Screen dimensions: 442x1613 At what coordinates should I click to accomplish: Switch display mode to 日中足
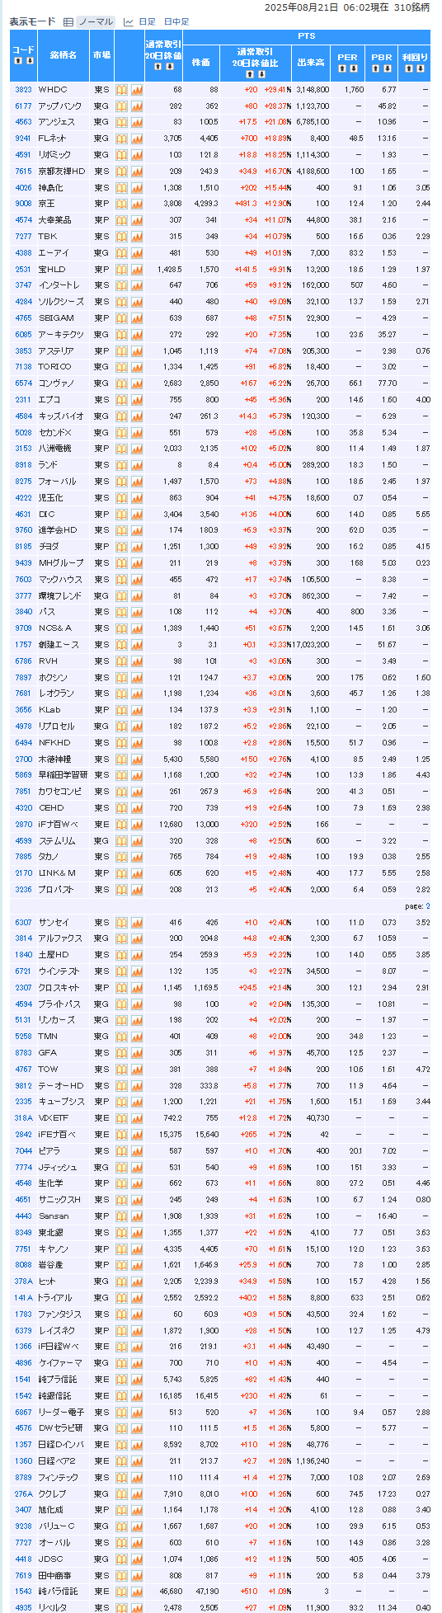[x=176, y=21]
